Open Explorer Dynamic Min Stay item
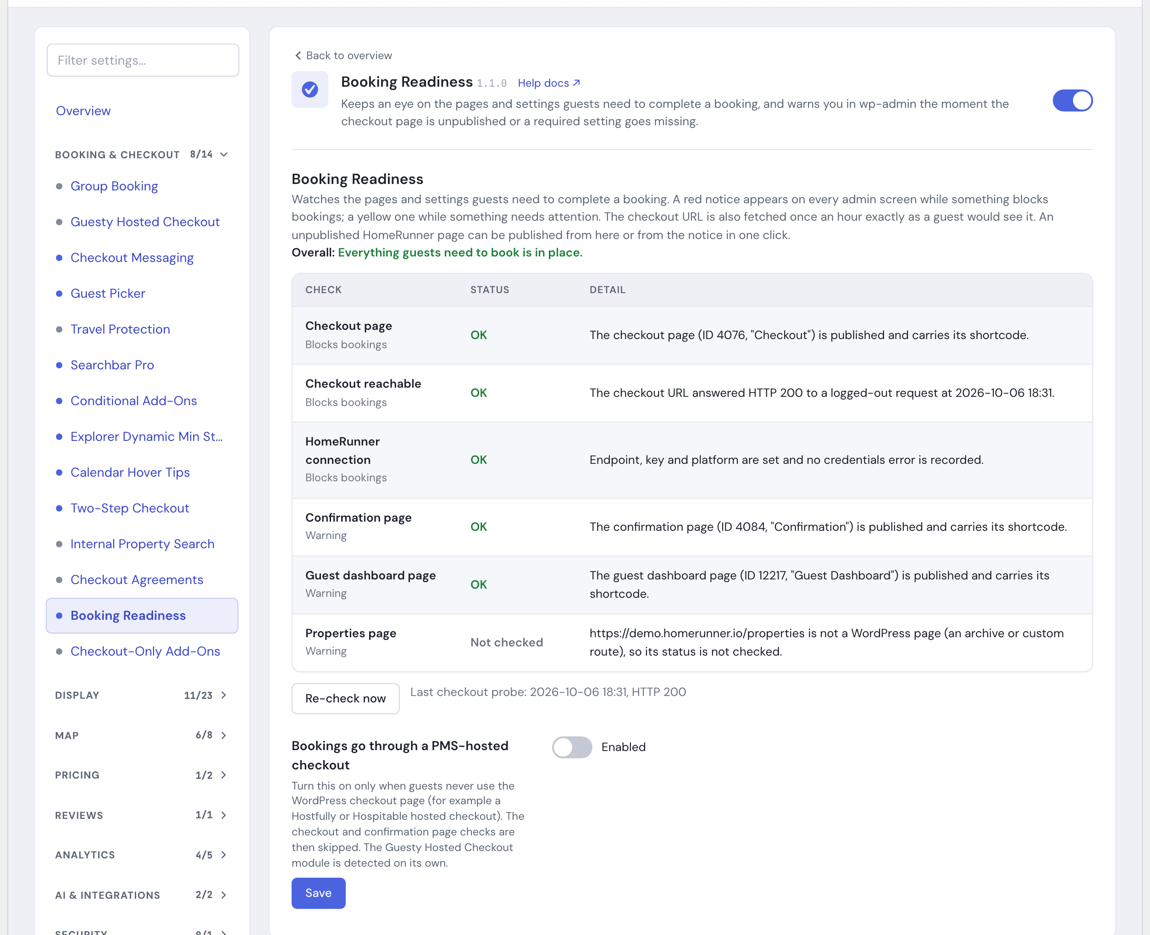Viewport: 1150px width, 935px height. (146, 436)
